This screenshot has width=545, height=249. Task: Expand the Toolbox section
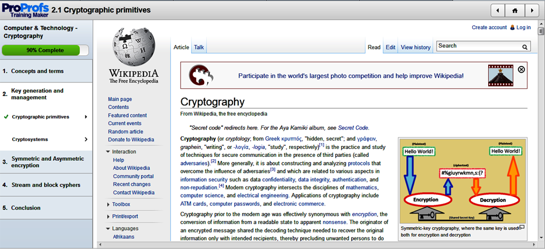108,204
